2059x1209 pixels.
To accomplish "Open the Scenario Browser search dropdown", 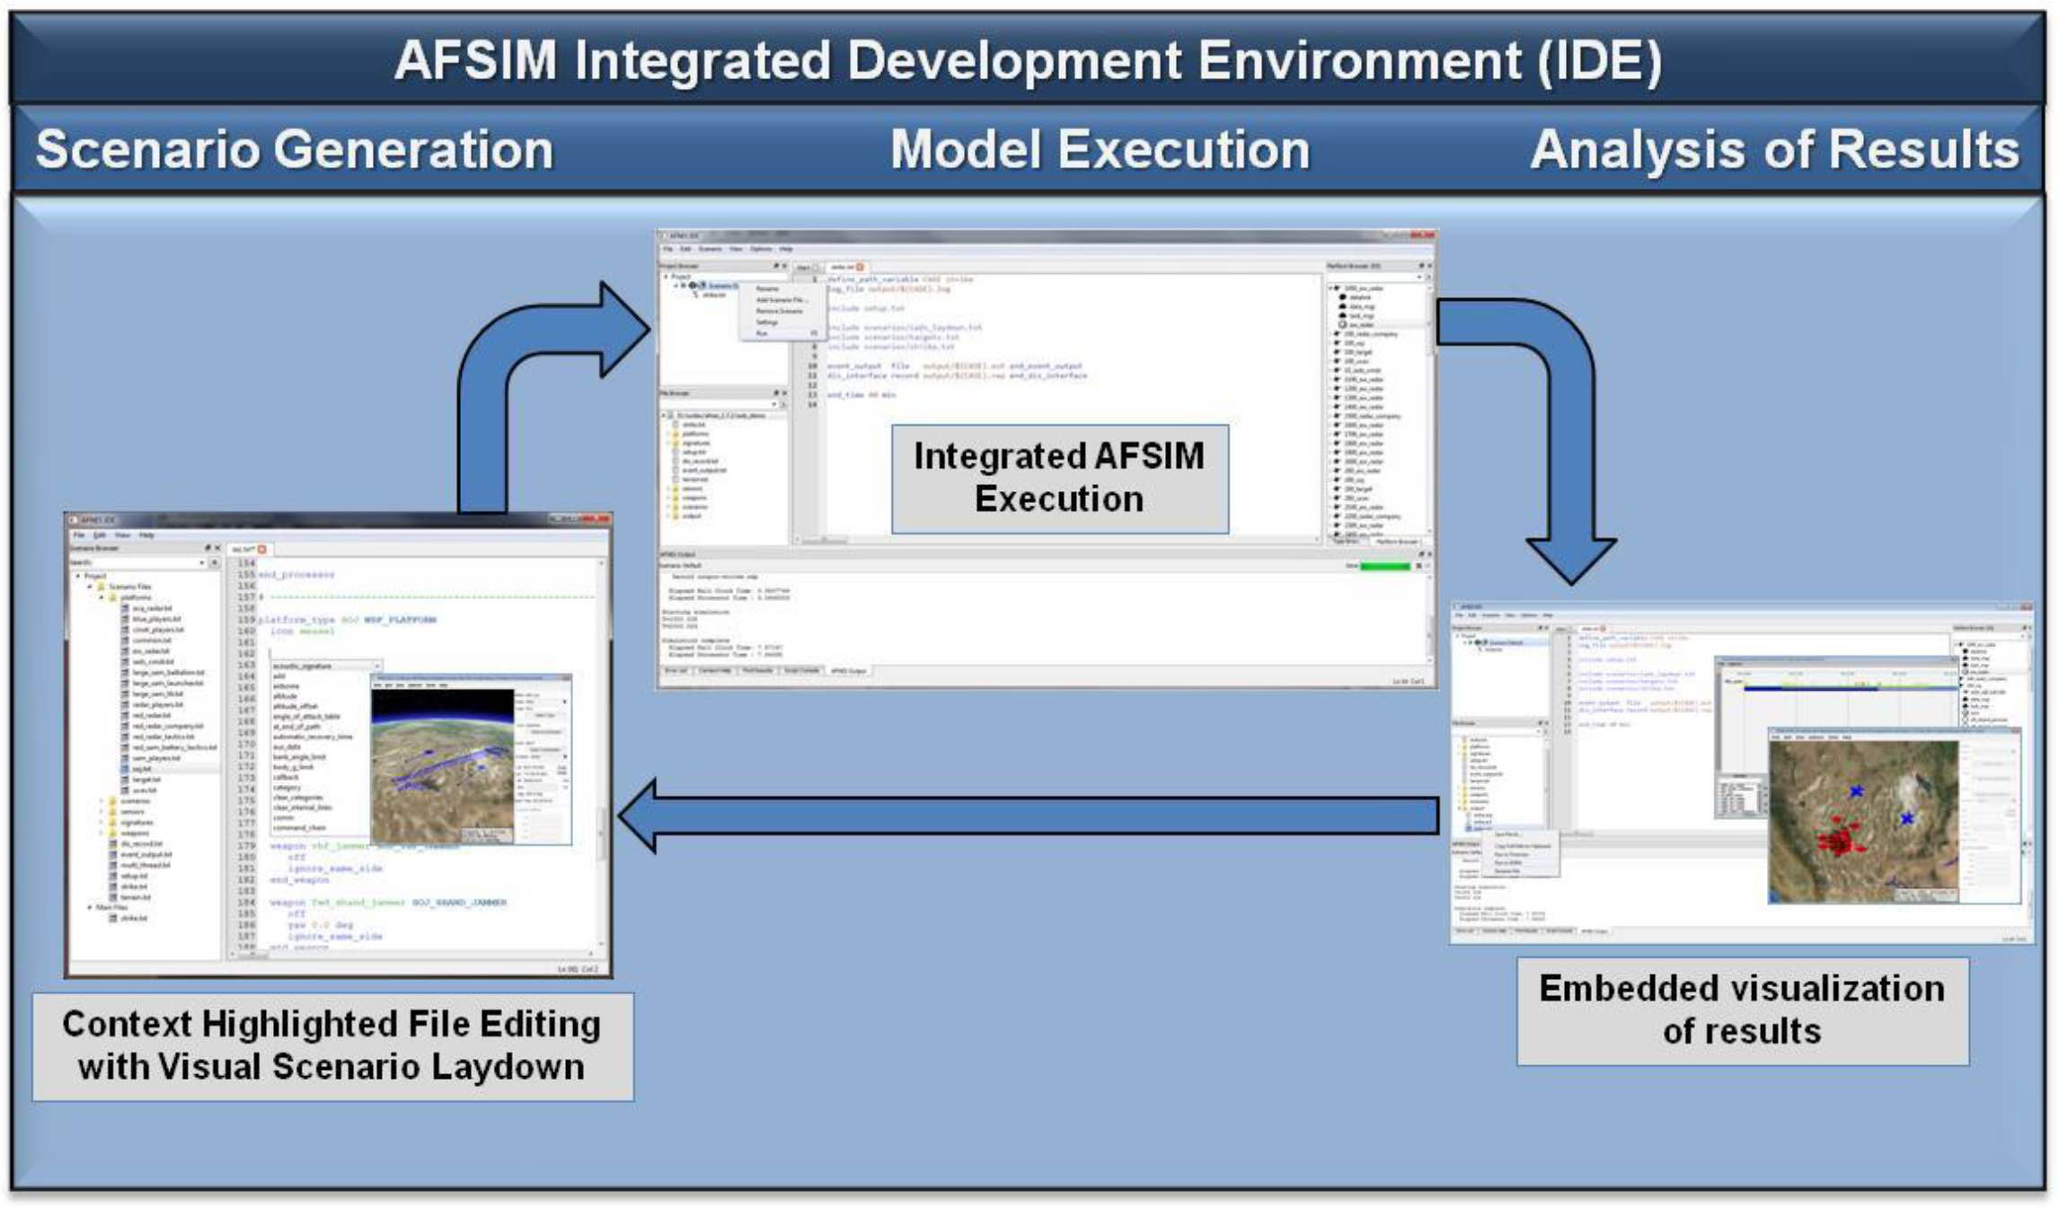I will [201, 562].
